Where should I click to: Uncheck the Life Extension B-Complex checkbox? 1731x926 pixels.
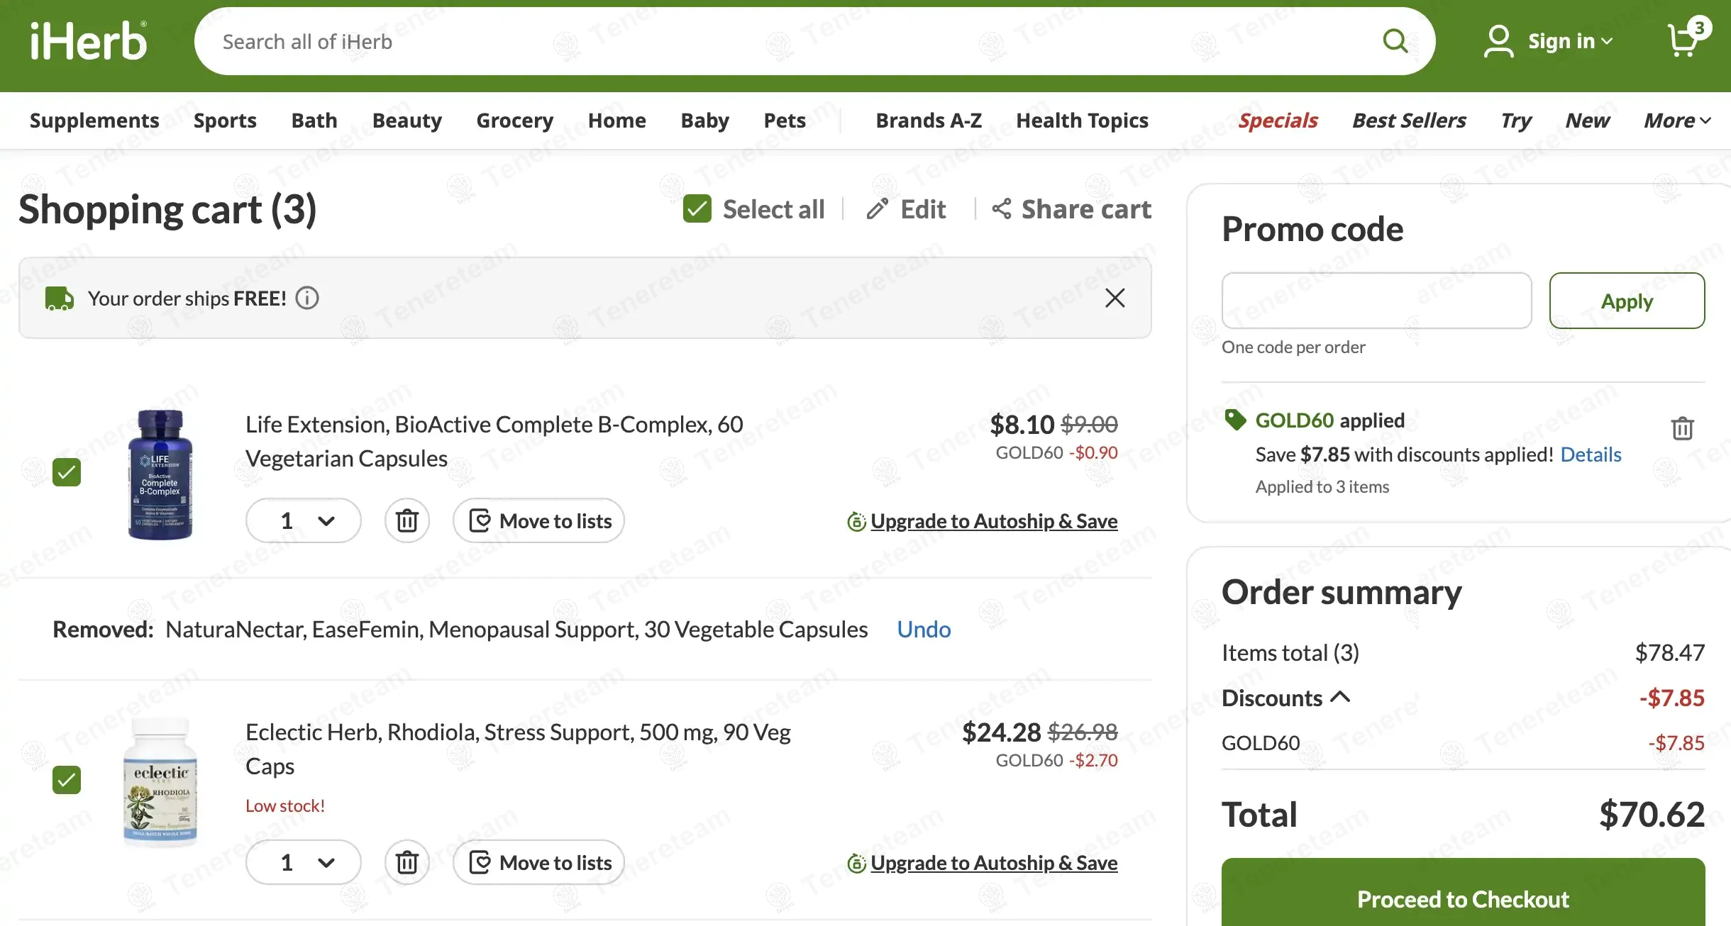coord(67,472)
